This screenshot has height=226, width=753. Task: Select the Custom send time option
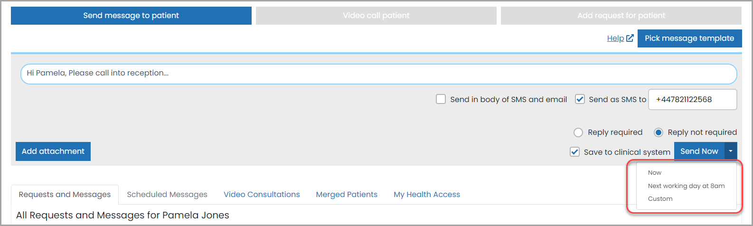pos(660,199)
